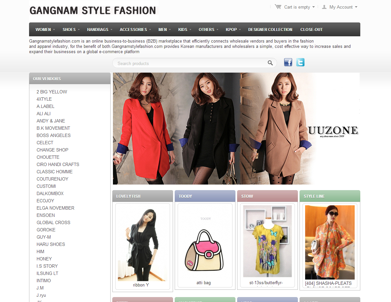Expand the WOMEN menu
Image resolution: width=391 pixels, height=302 pixels.
tap(45, 29)
